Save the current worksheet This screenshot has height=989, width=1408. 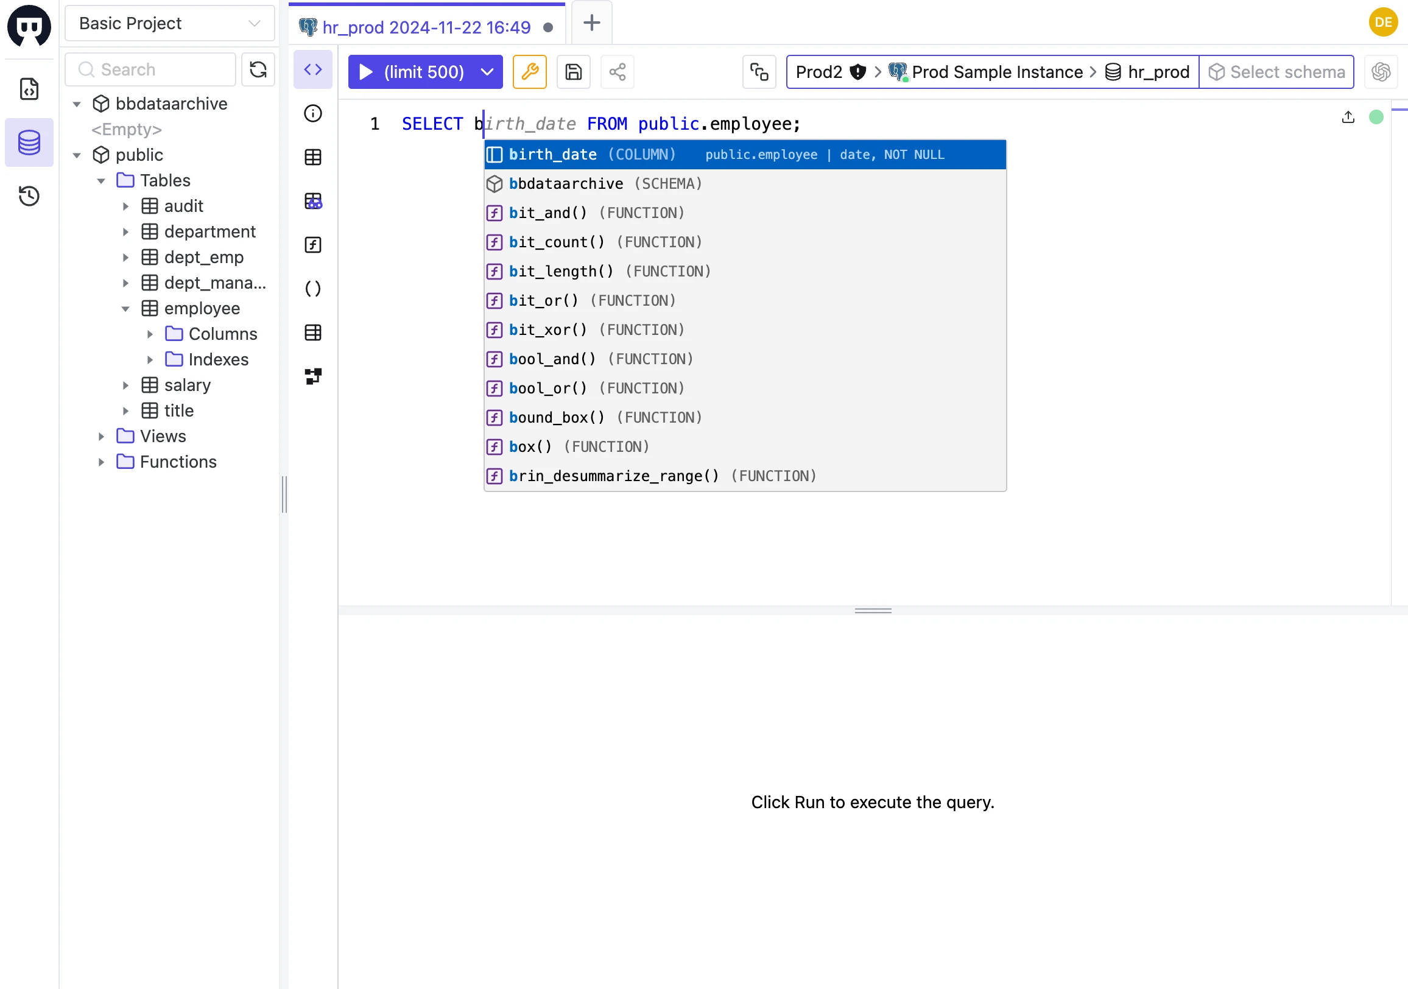(573, 72)
